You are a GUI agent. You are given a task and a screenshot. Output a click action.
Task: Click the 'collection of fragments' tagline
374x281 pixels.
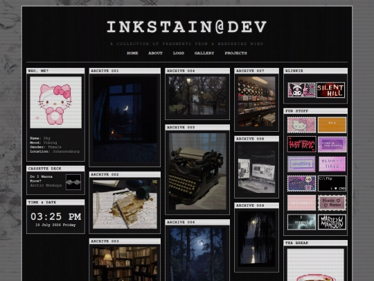pos(187,44)
